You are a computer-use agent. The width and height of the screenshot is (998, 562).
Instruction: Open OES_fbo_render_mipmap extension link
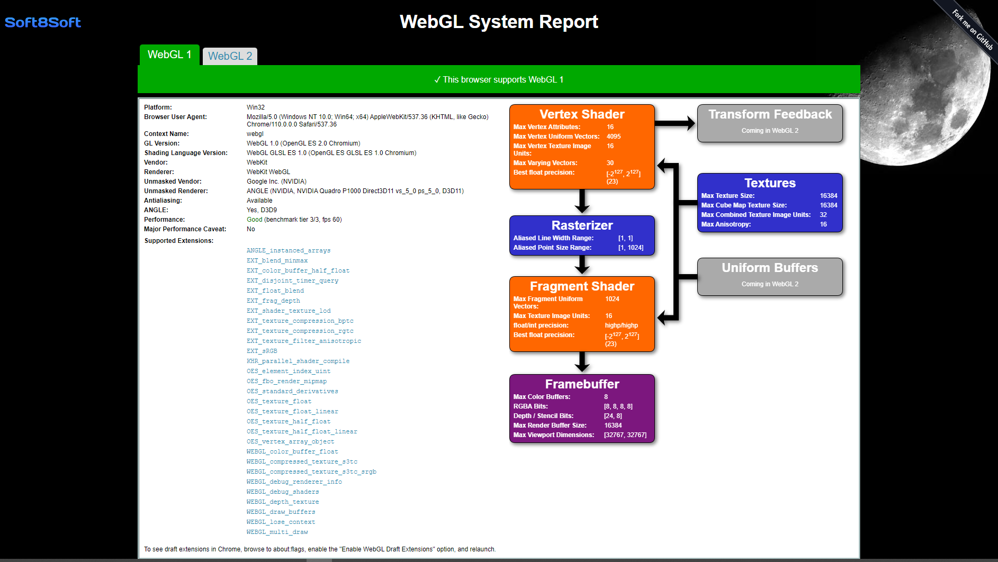pos(286,381)
